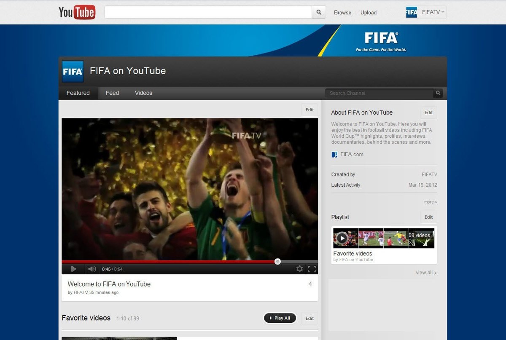Click Edit next to About FIFA on YouTube
This screenshot has width=506, height=340.
428,112
